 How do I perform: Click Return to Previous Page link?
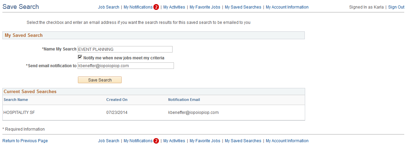click(25, 141)
